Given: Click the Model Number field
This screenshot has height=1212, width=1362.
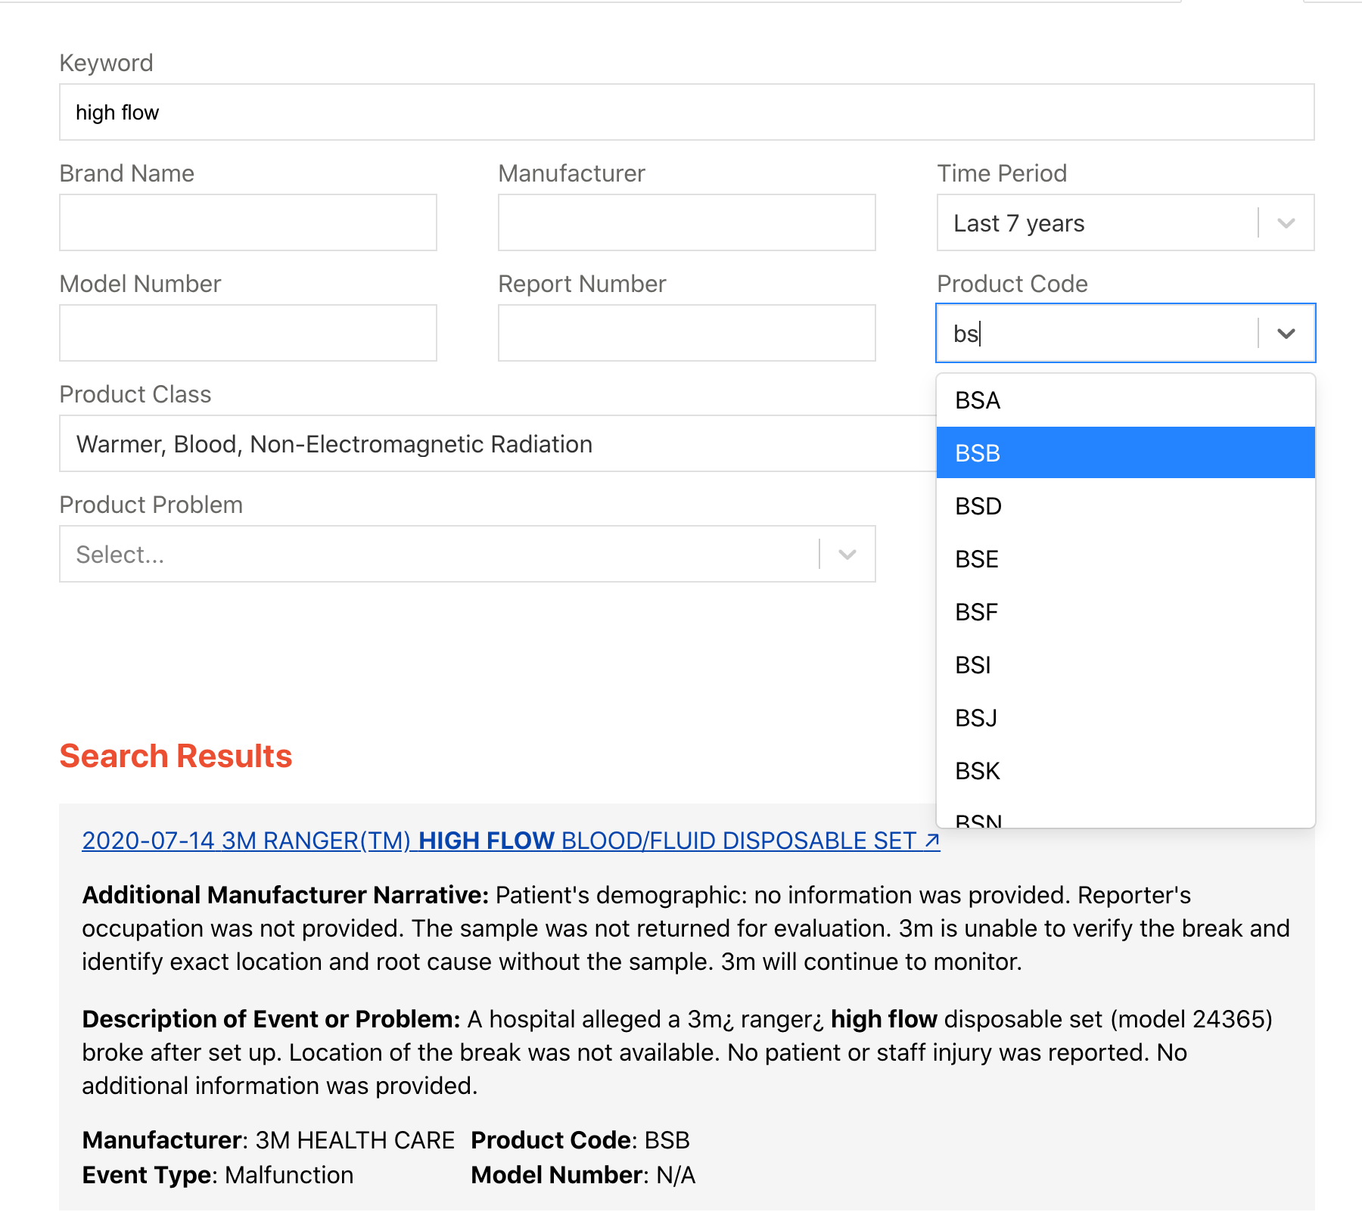Looking at the screenshot, I should click(x=247, y=333).
